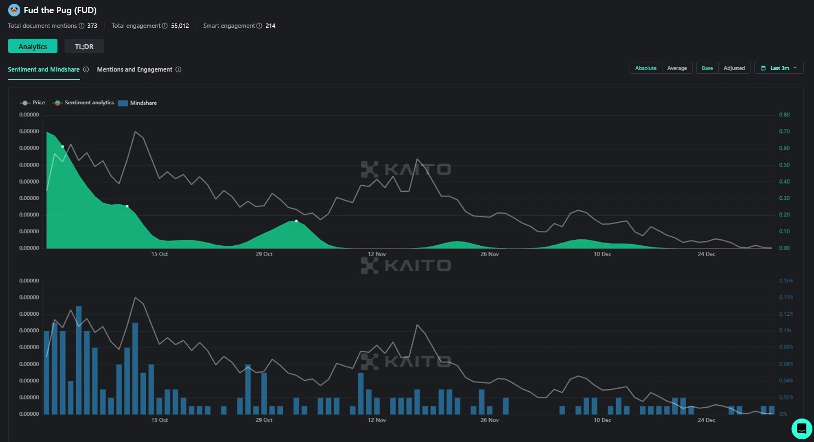This screenshot has height=442, width=814.
Task: Show info tooltip for Sentiment and Mindshare
Action: pos(86,69)
